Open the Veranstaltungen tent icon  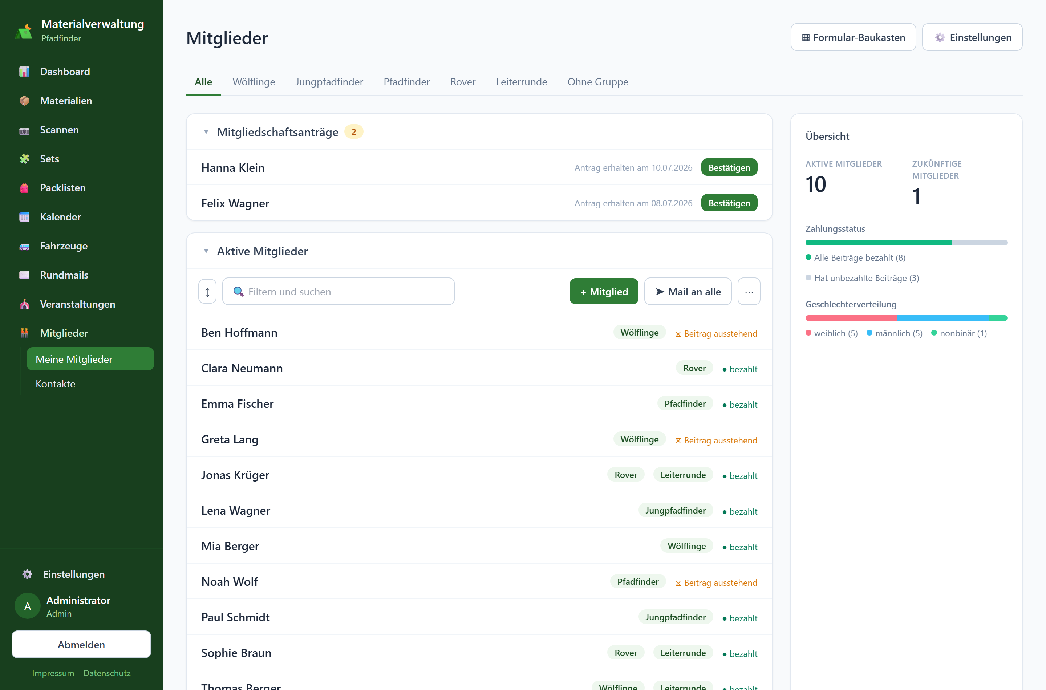[25, 304]
